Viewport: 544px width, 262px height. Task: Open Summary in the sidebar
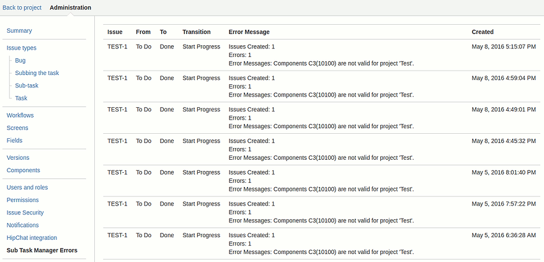tap(19, 30)
